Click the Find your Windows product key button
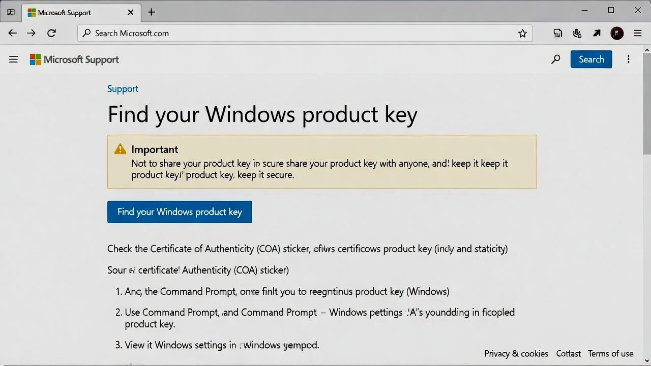Image resolution: width=651 pixels, height=366 pixels. click(179, 212)
